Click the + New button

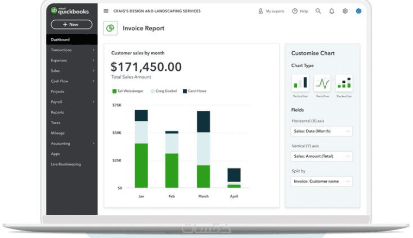click(x=72, y=24)
